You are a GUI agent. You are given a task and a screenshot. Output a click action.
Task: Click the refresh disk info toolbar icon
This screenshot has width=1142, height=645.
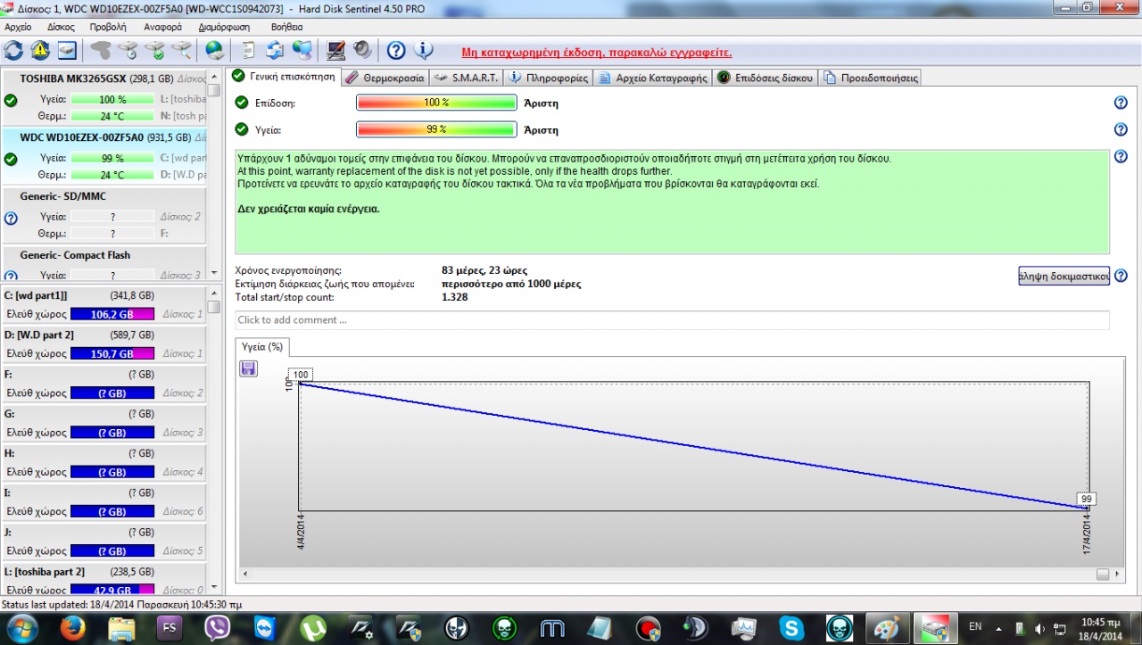pyautogui.click(x=14, y=50)
